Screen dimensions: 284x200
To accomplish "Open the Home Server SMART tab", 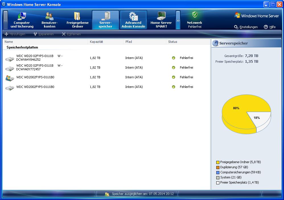I will point(161,20).
